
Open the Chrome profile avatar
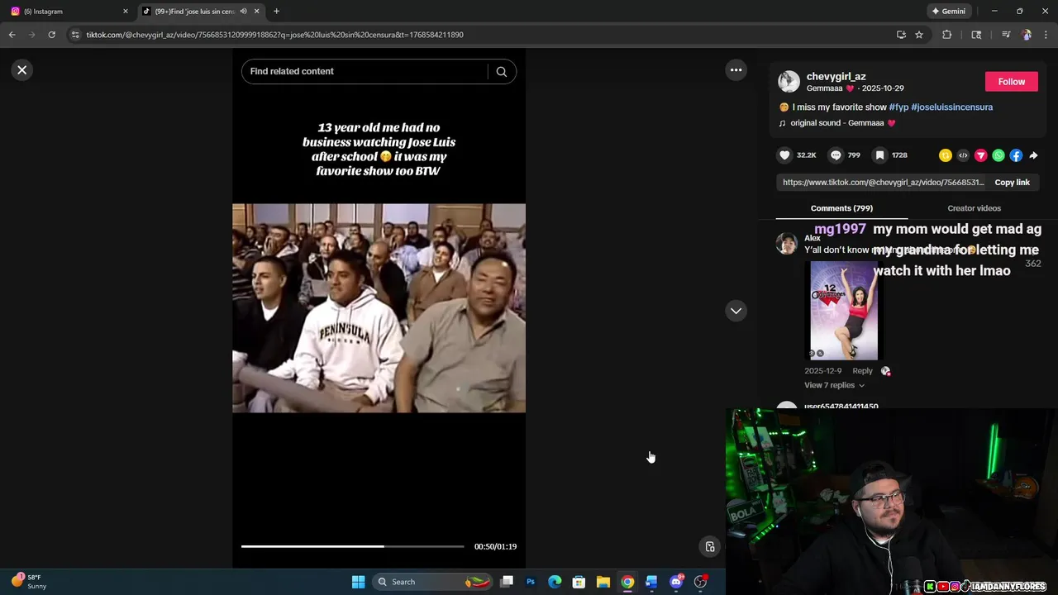point(1027,35)
